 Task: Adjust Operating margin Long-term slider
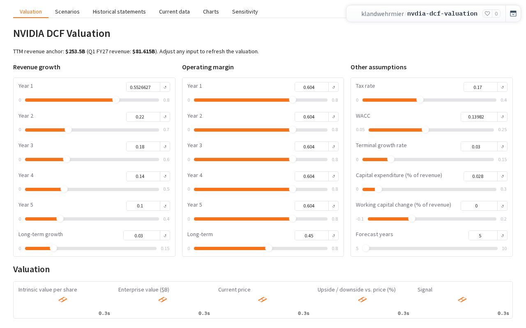click(x=261, y=248)
